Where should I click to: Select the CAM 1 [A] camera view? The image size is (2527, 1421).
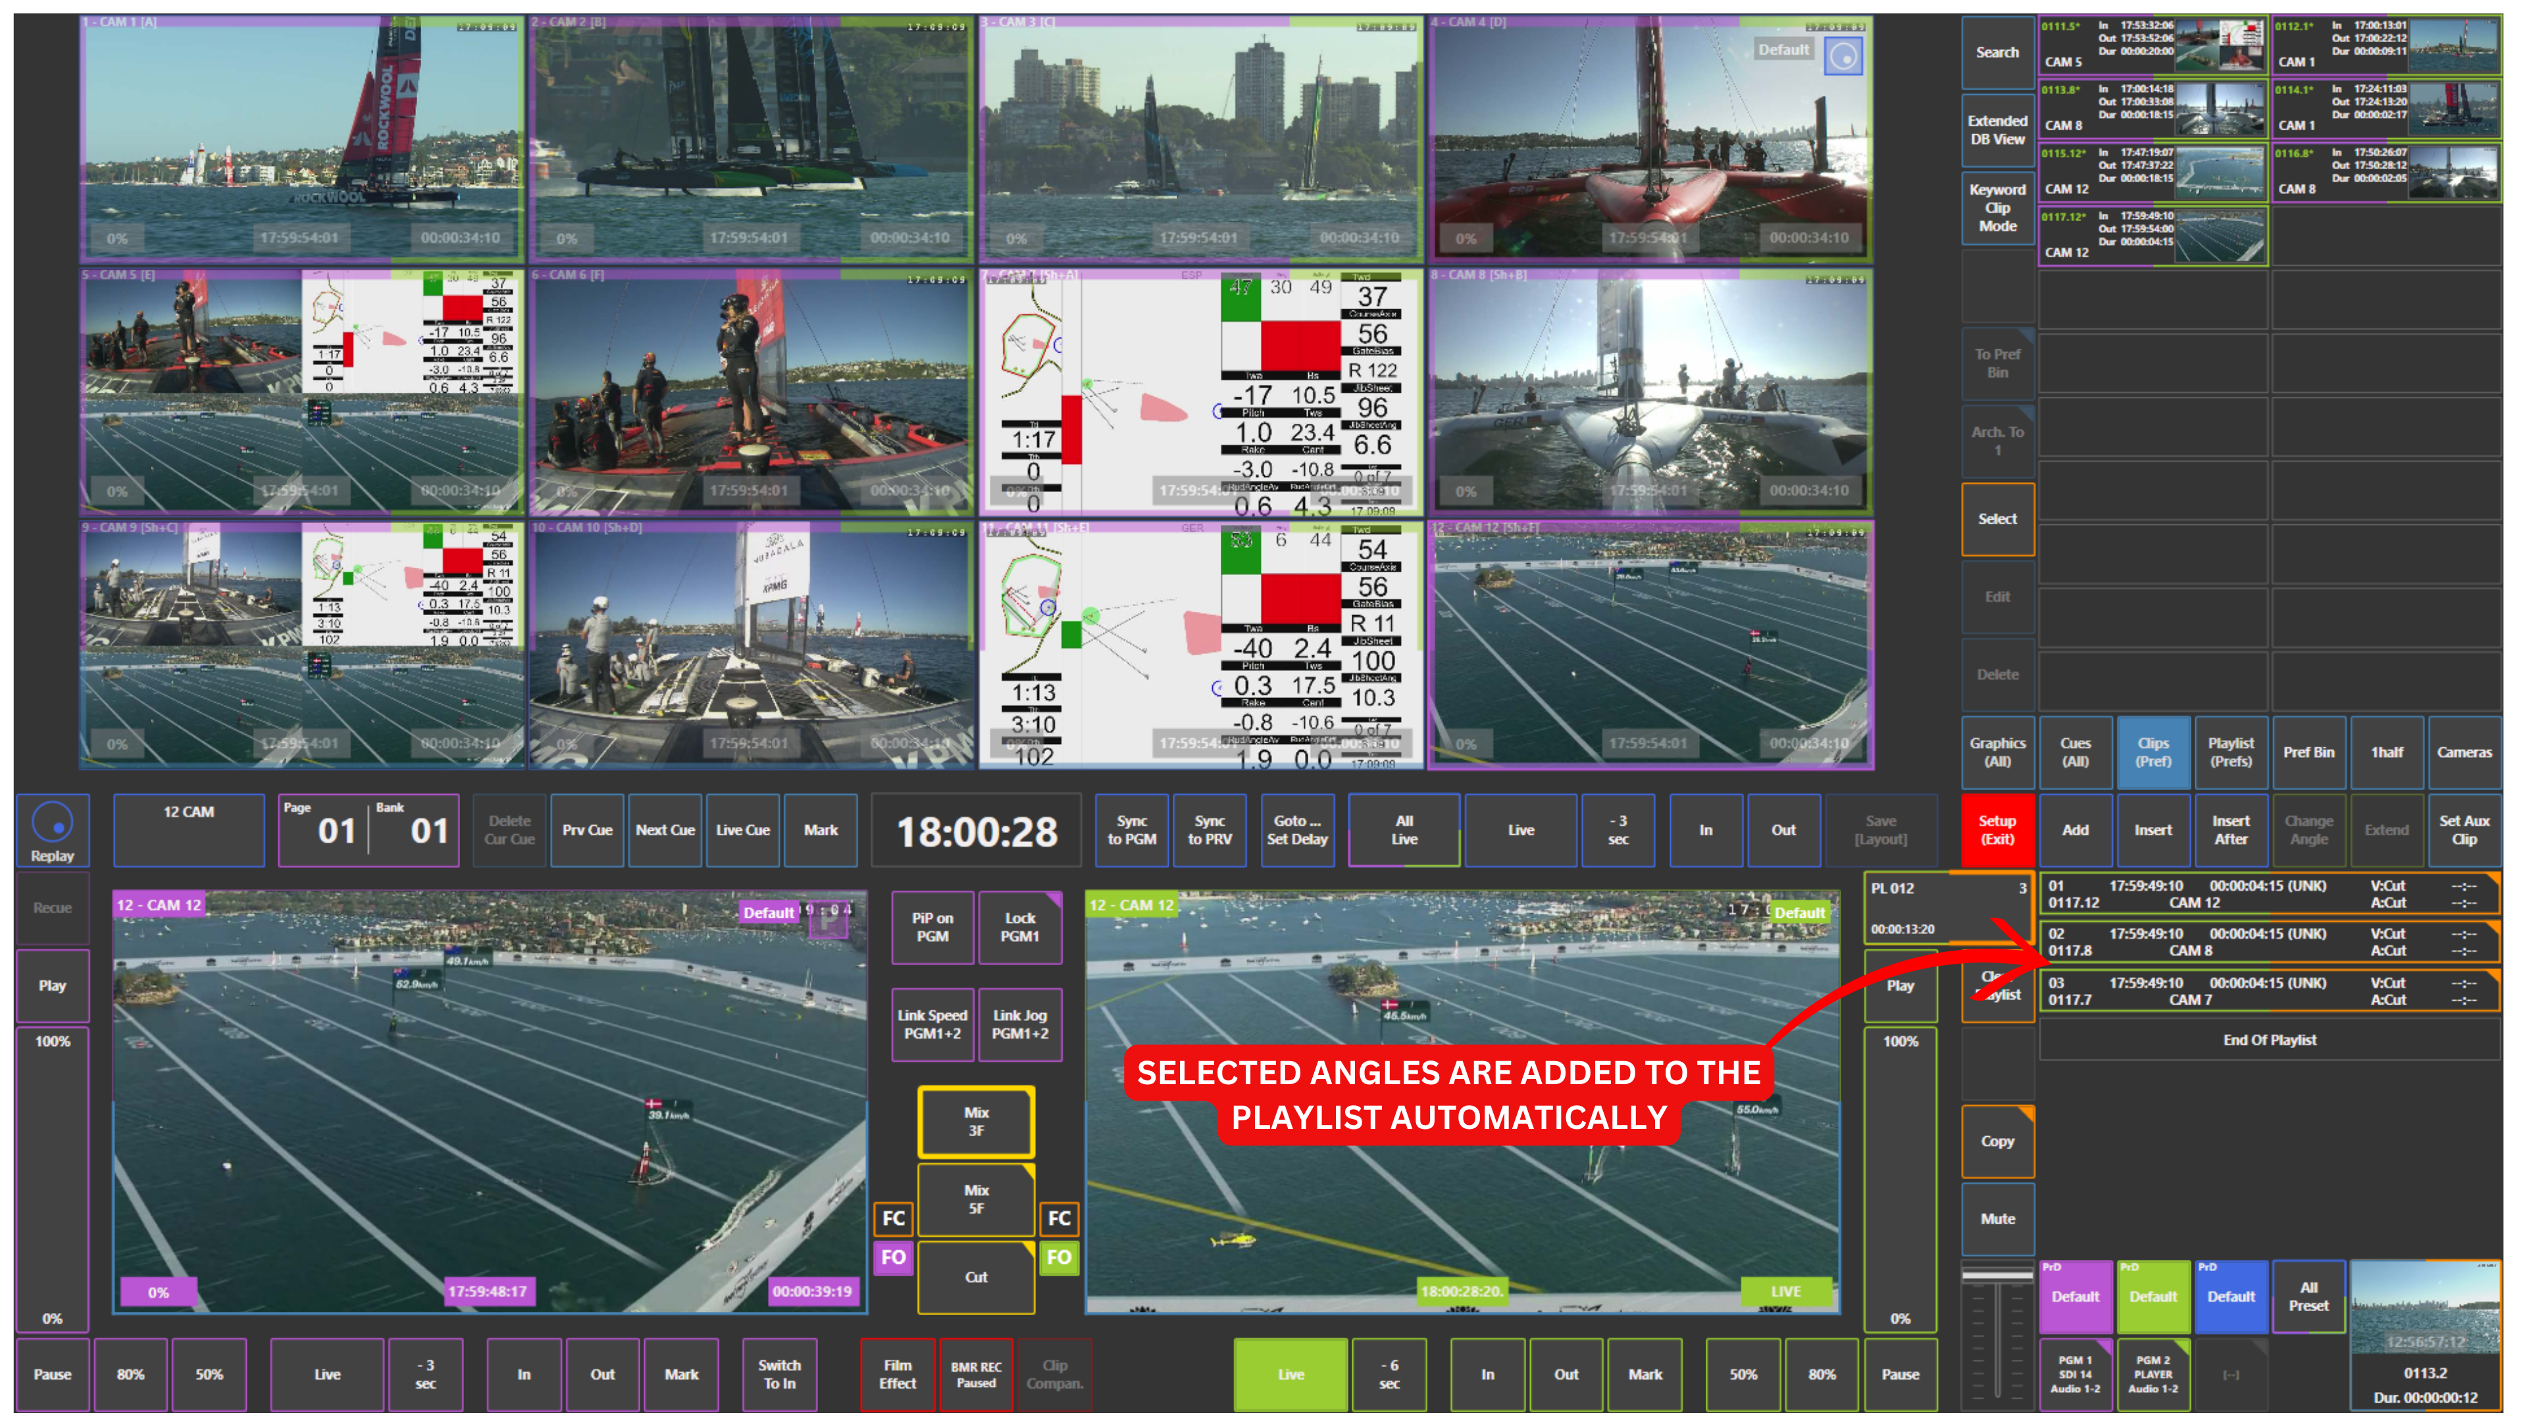tap(301, 138)
